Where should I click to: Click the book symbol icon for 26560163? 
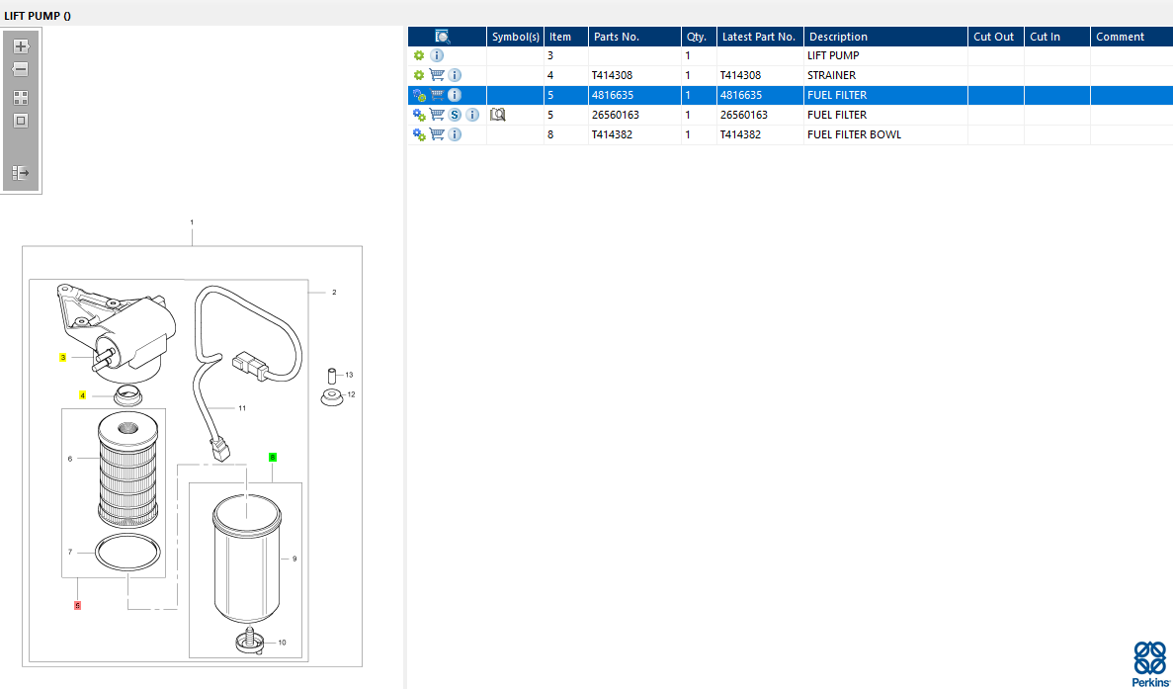click(x=497, y=115)
